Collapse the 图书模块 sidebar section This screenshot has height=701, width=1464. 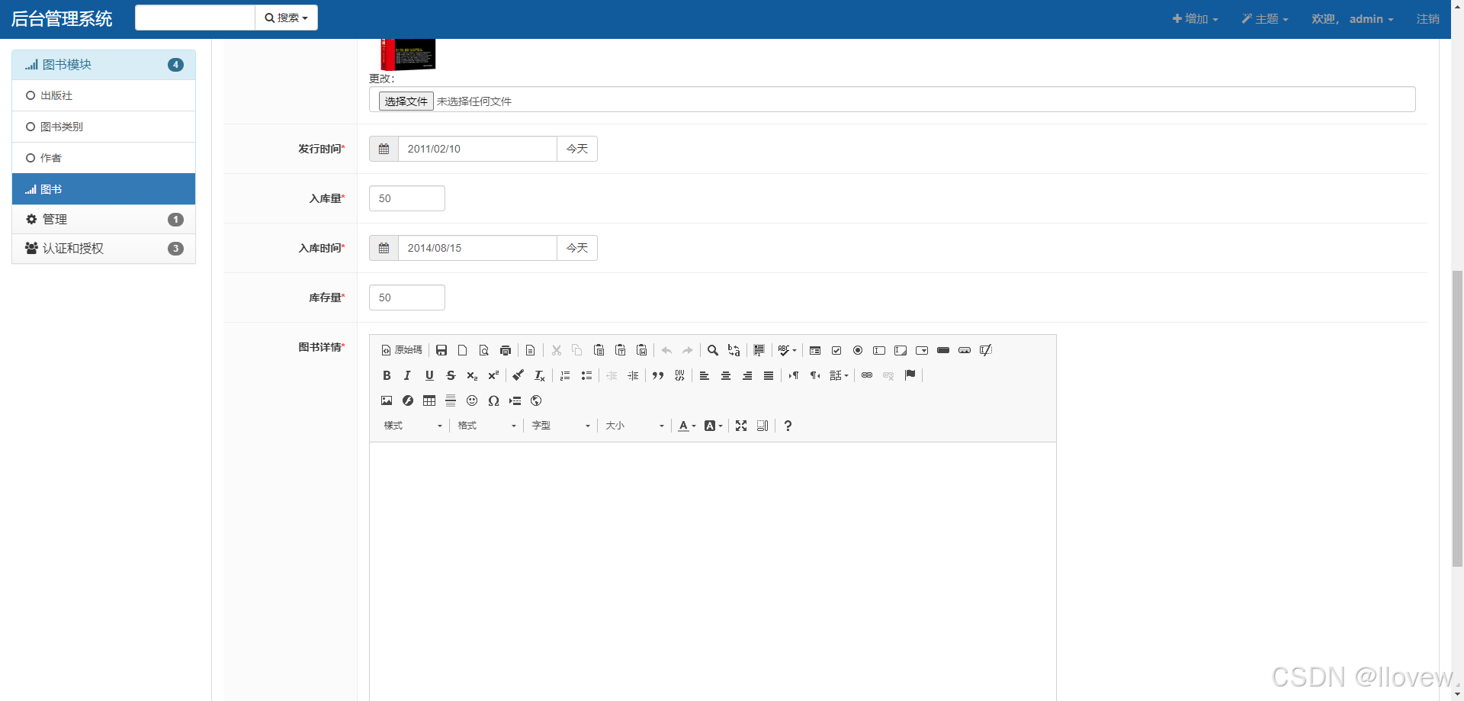pos(104,65)
